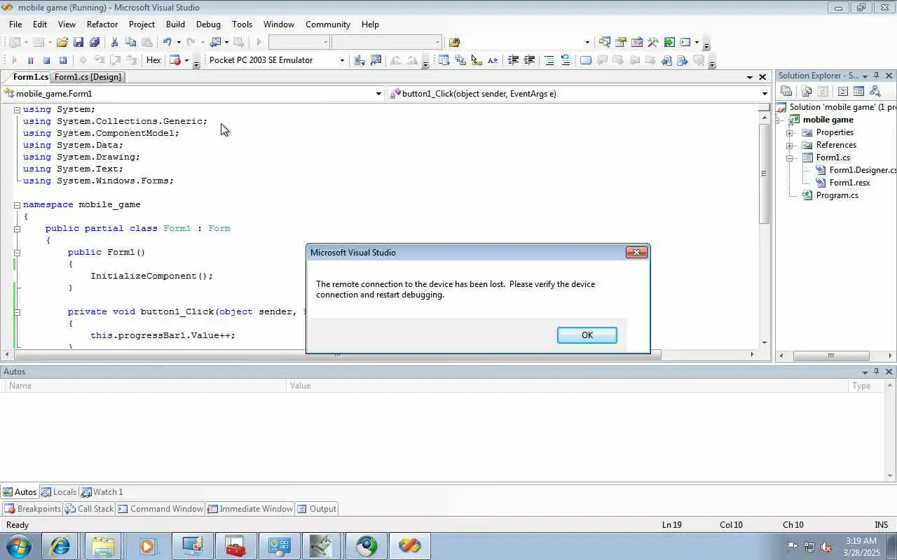This screenshot has height=560, width=897.
Task: Click the Undo arrow icon
Action: (x=167, y=42)
